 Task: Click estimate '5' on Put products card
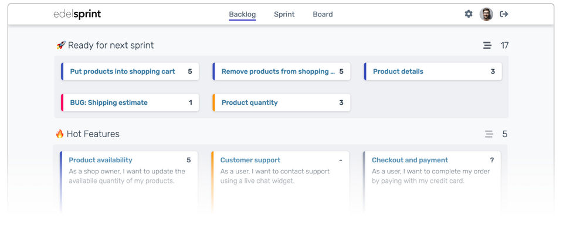[190, 71]
